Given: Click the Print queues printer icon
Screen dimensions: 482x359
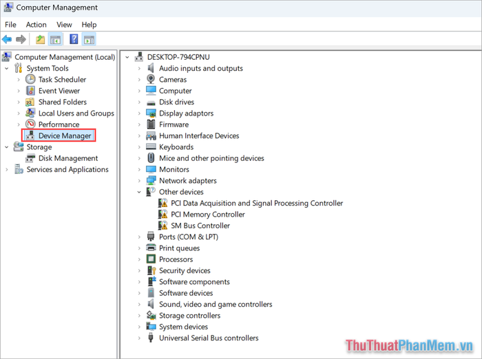Looking at the screenshot, I should pos(151,248).
